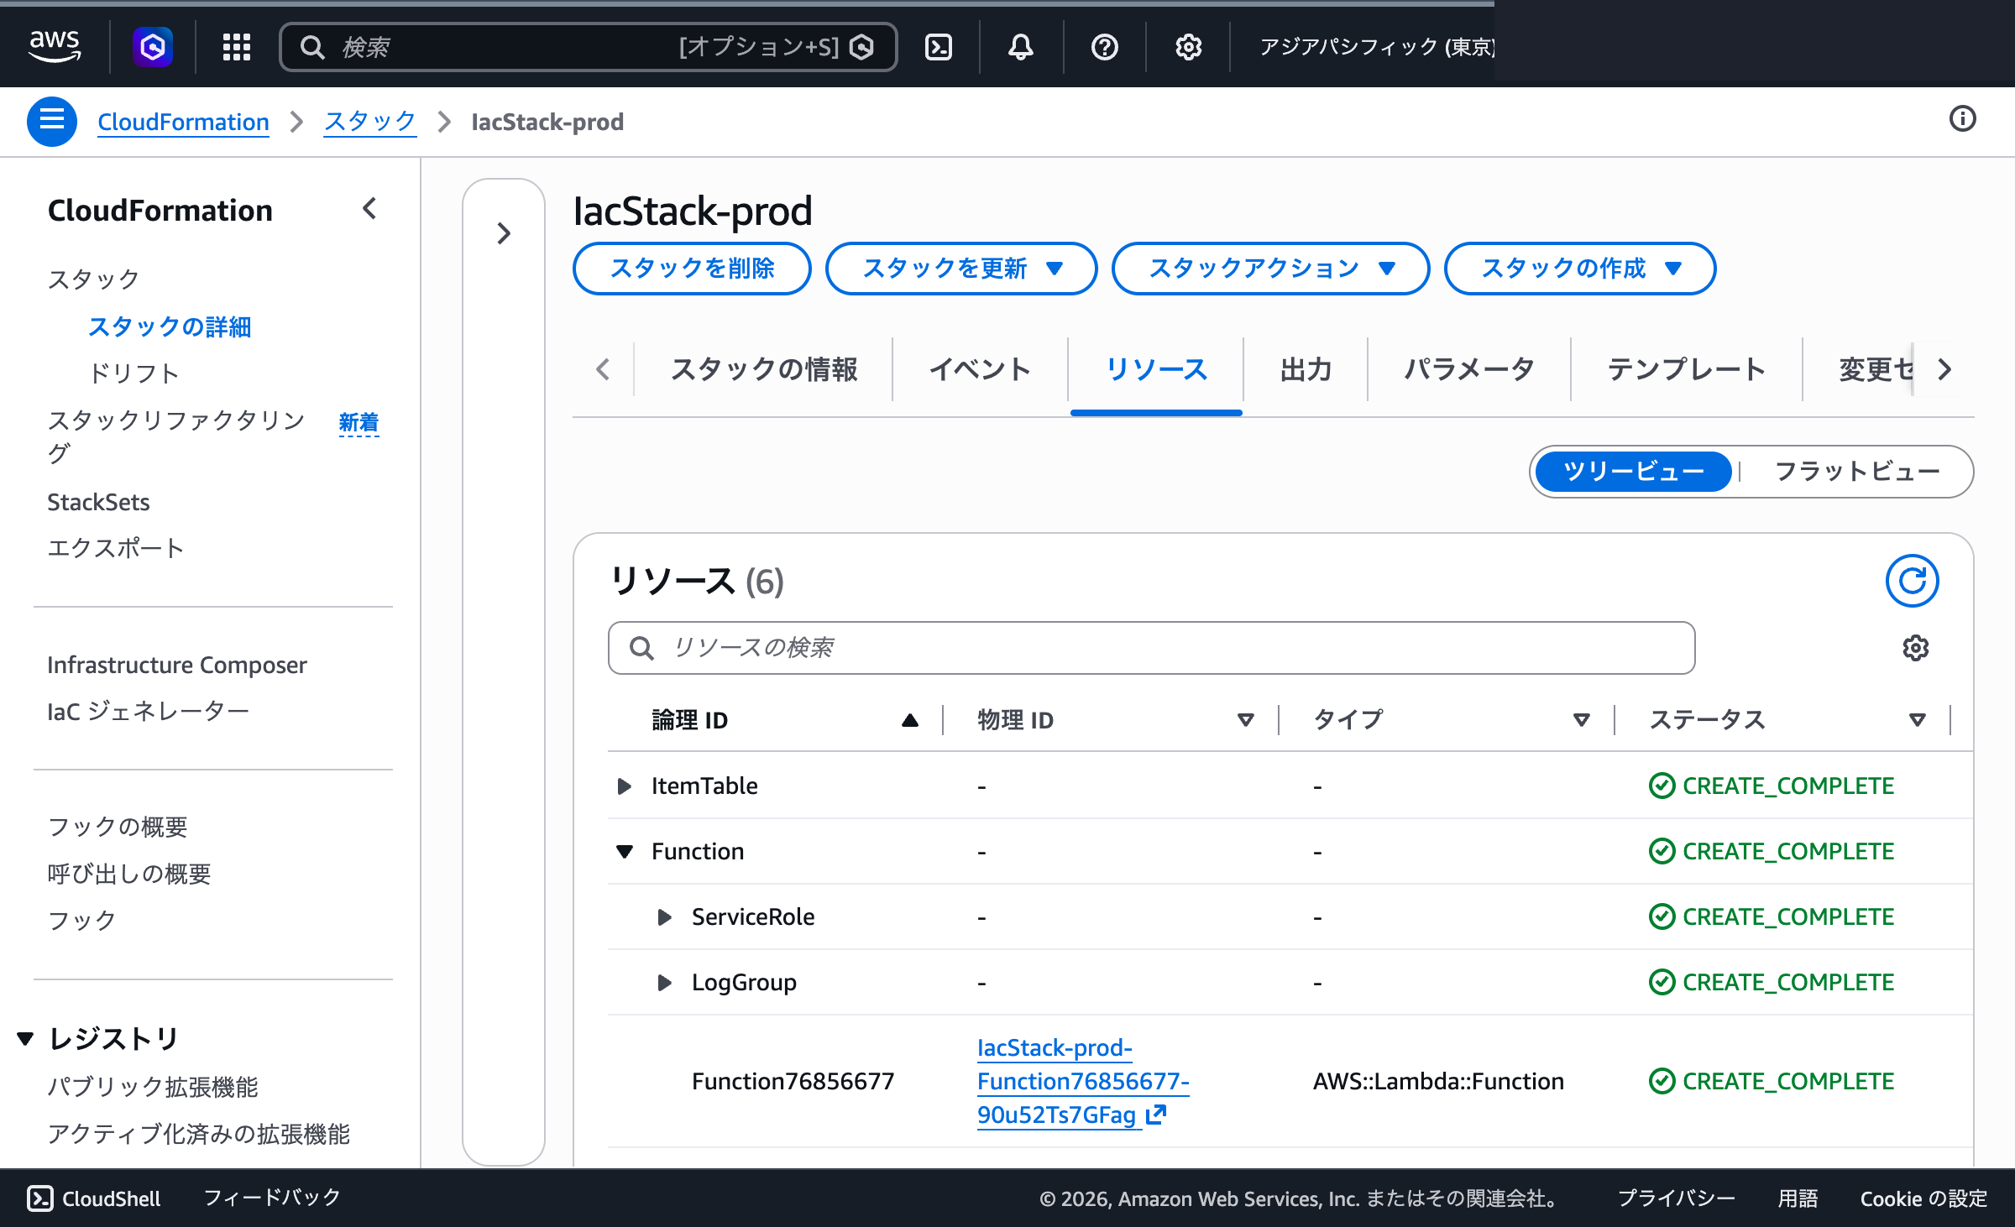Sort by 論理 ID column arrow
Image resolution: width=2015 pixels, height=1227 pixels.
tap(910, 720)
